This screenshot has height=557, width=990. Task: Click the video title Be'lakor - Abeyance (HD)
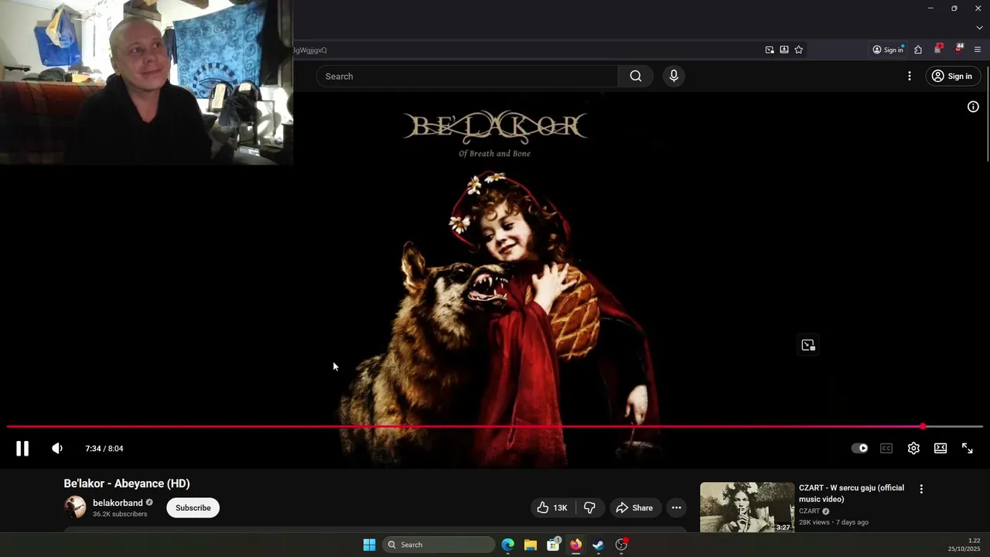point(127,484)
